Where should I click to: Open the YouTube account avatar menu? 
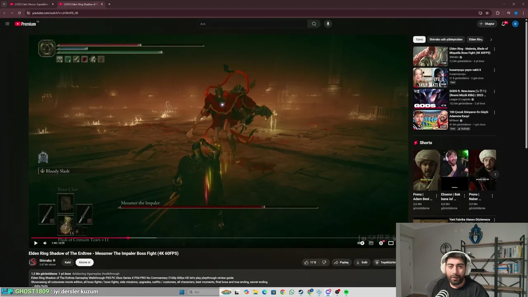(x=515, y=24)
